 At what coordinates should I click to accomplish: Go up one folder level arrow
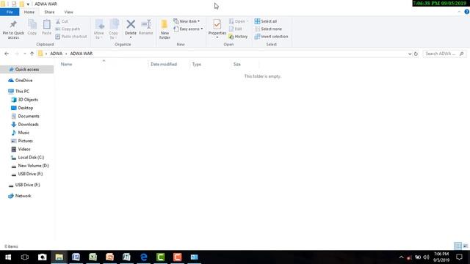[32, 54]
